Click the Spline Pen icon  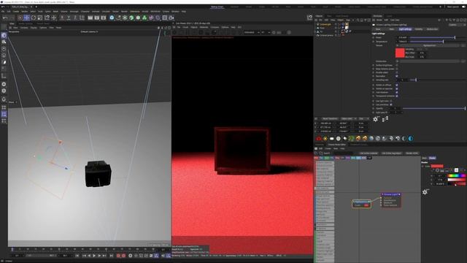[x=118, y=18]
